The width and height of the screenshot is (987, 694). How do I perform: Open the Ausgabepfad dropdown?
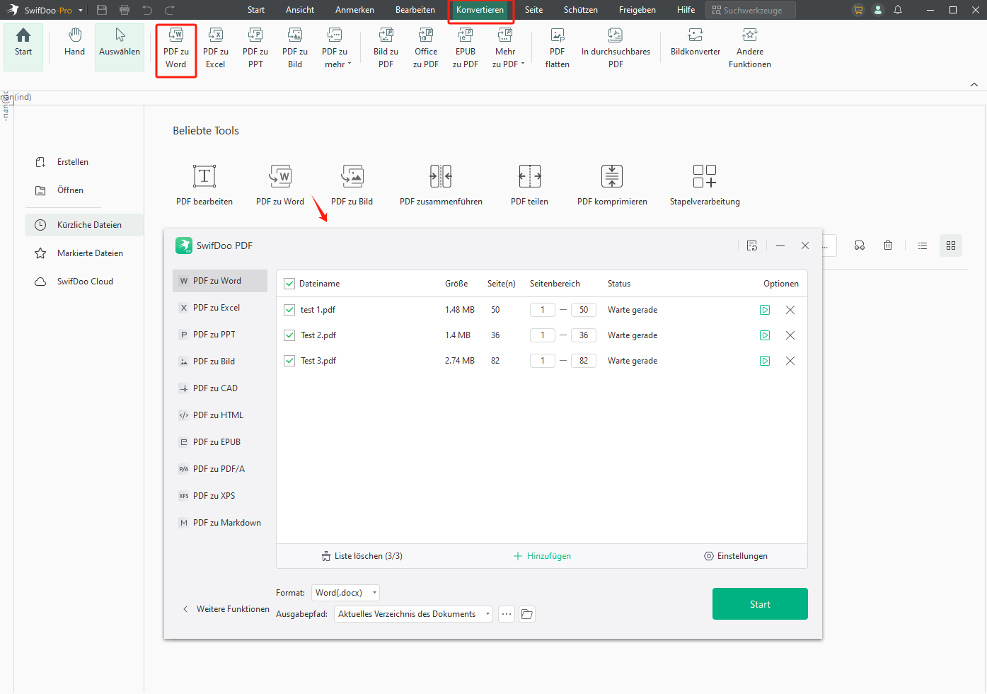pos(413,614)
